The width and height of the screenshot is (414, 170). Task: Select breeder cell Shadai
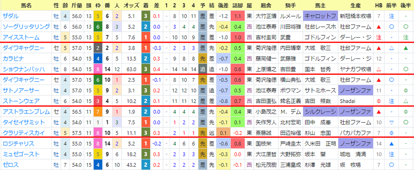tap(356, 101)
